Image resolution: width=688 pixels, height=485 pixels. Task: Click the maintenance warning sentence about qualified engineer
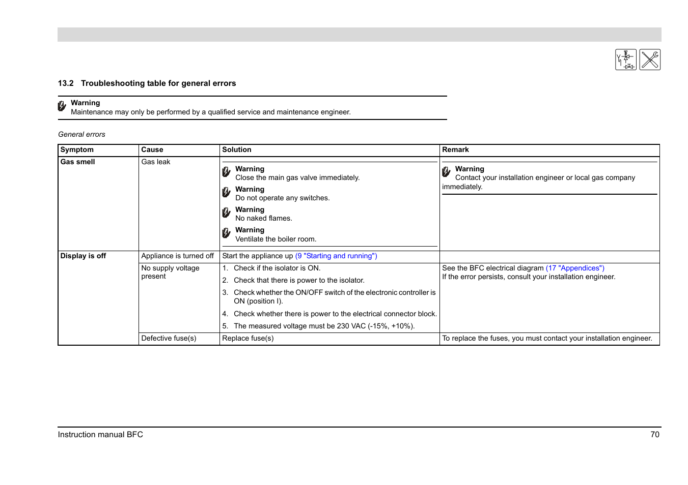pyautogui.click(x=211, y=112)
